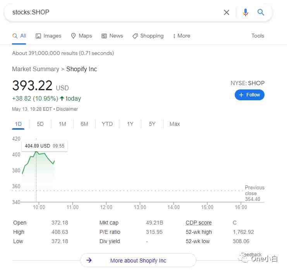Image resolution: width=287 pixels, height=271 pixels.
Task: Show the YTD chart range
Action: click(x=107, y=124)
